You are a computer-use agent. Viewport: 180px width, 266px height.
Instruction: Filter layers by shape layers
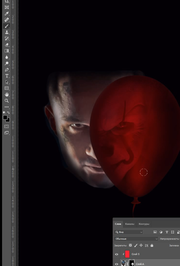pos(173,232)
